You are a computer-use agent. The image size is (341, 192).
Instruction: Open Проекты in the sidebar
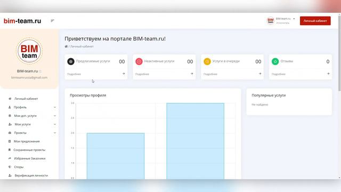pos(20,133)
